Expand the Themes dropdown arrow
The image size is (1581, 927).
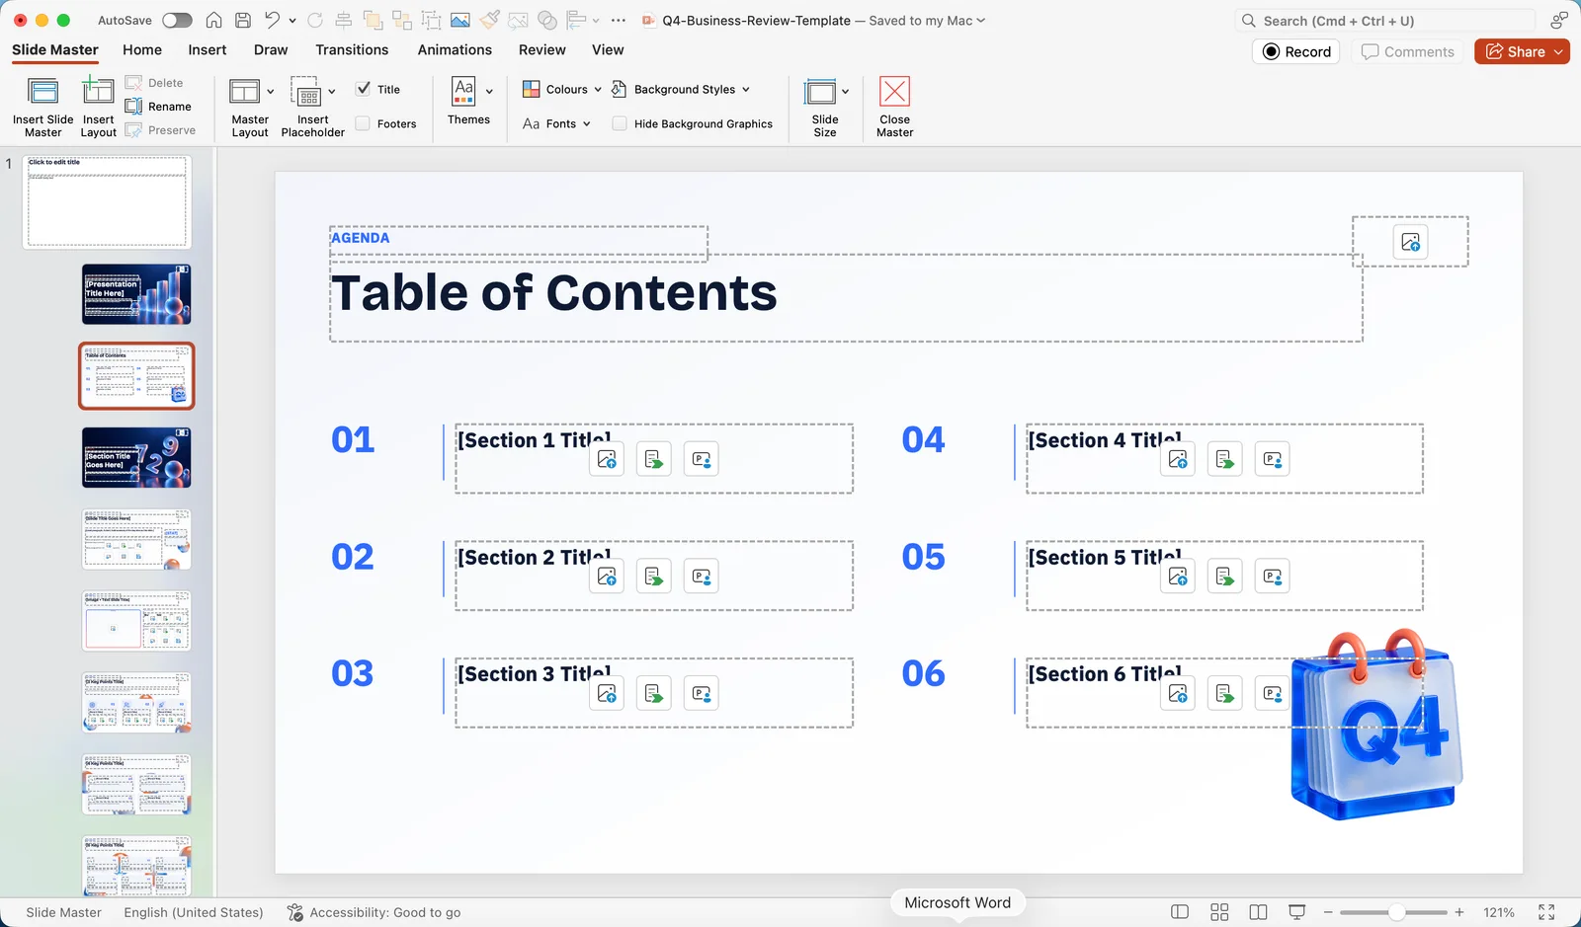coord(489,92)
